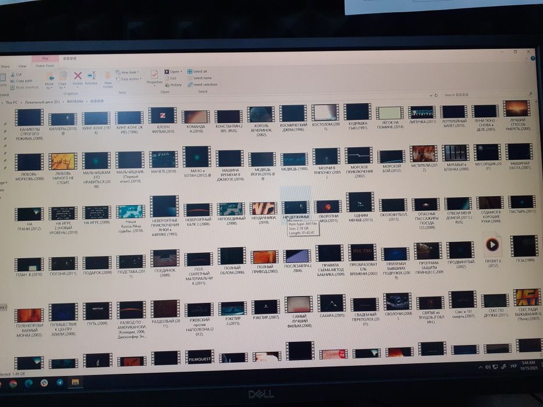543x407 pixels.
Task: Open Properties of selected file
Action: (154, 77)
